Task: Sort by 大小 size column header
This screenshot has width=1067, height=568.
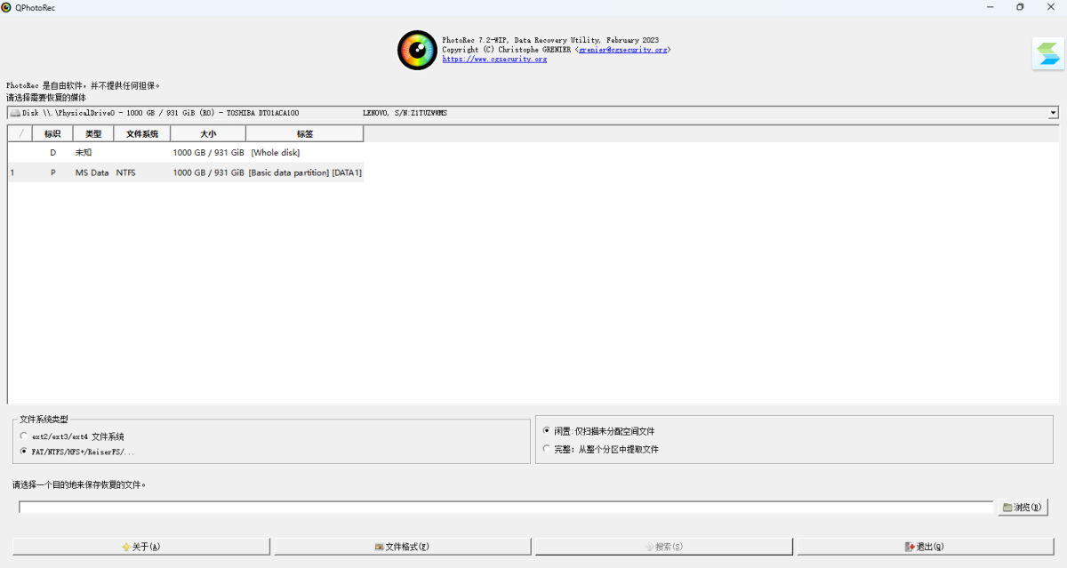Action: (207, 134)
